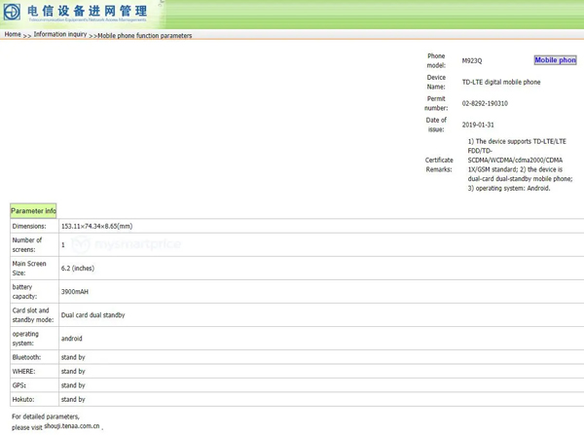Click the Bluetooth stand by value
This screenshot has width=584, height=435.
73,357
